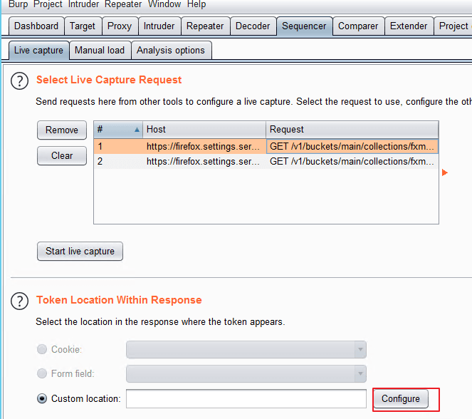Image resolution: width=472 pixels, height=419 pixels.
Task: Clear all requests from the list
Action: point(62,156)
